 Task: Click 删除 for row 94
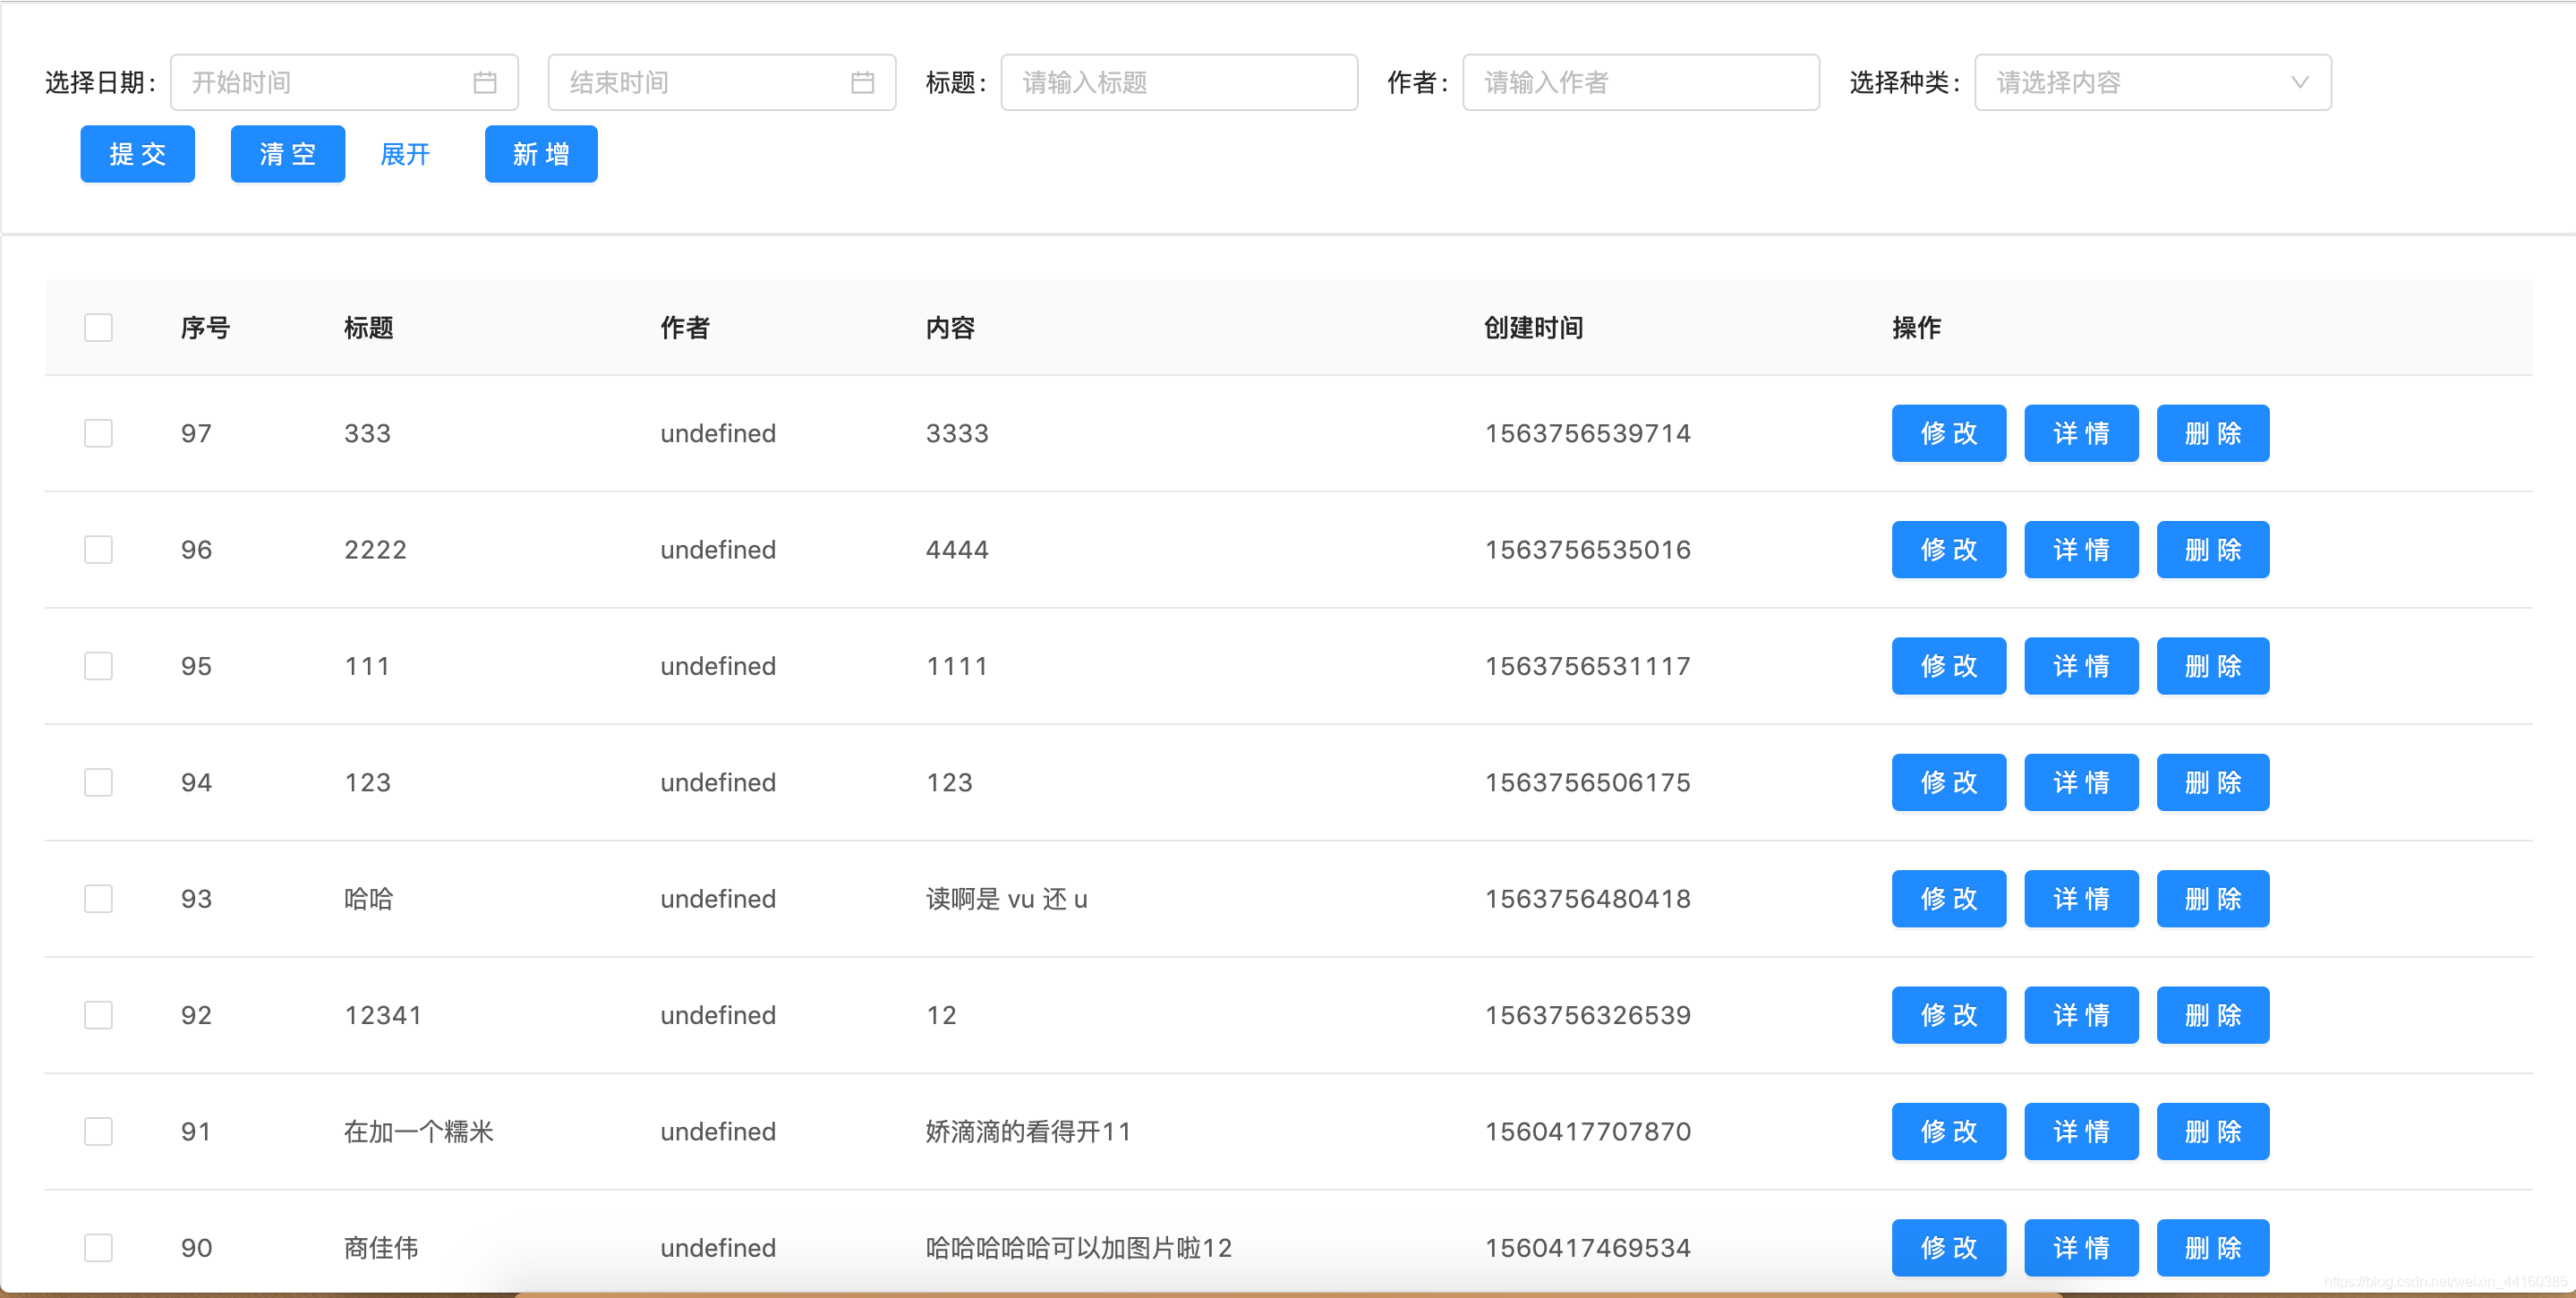tap(2212, 782)
